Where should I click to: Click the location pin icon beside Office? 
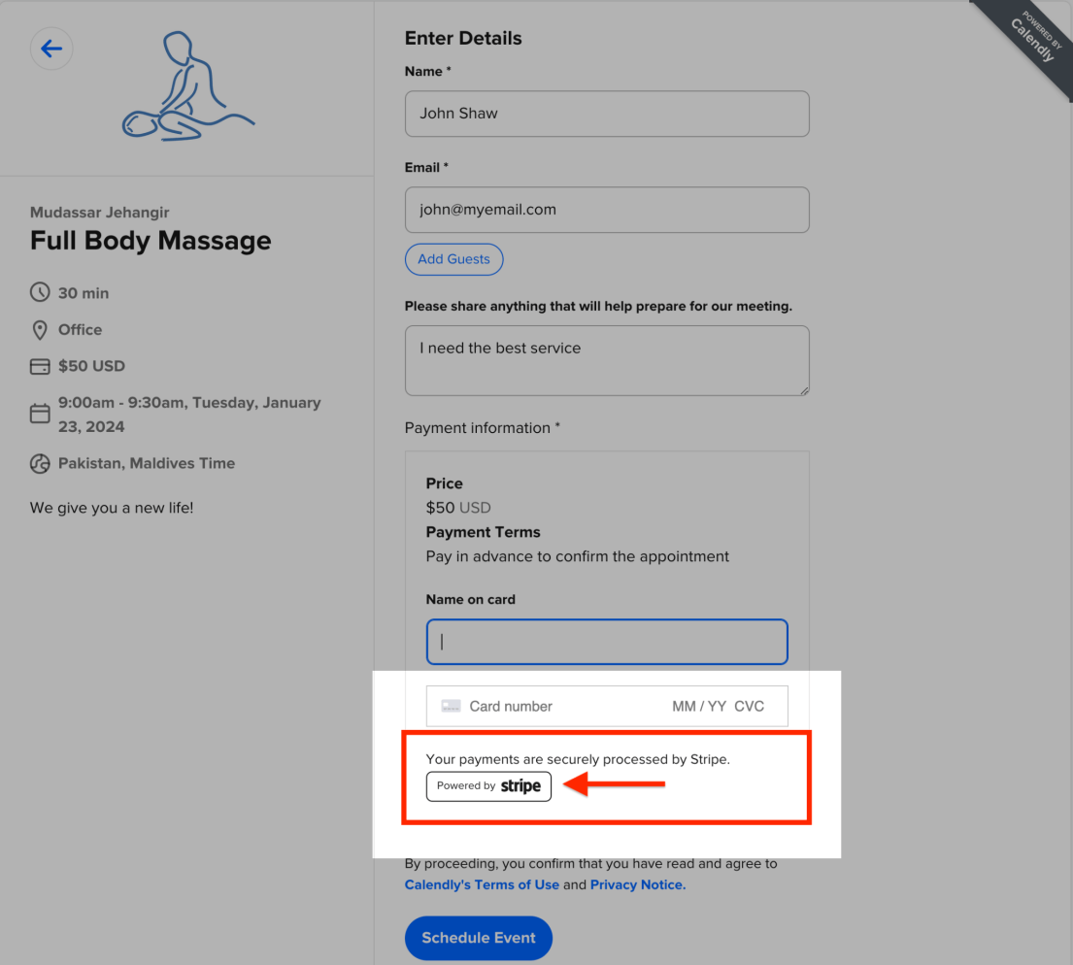(40, 330)
